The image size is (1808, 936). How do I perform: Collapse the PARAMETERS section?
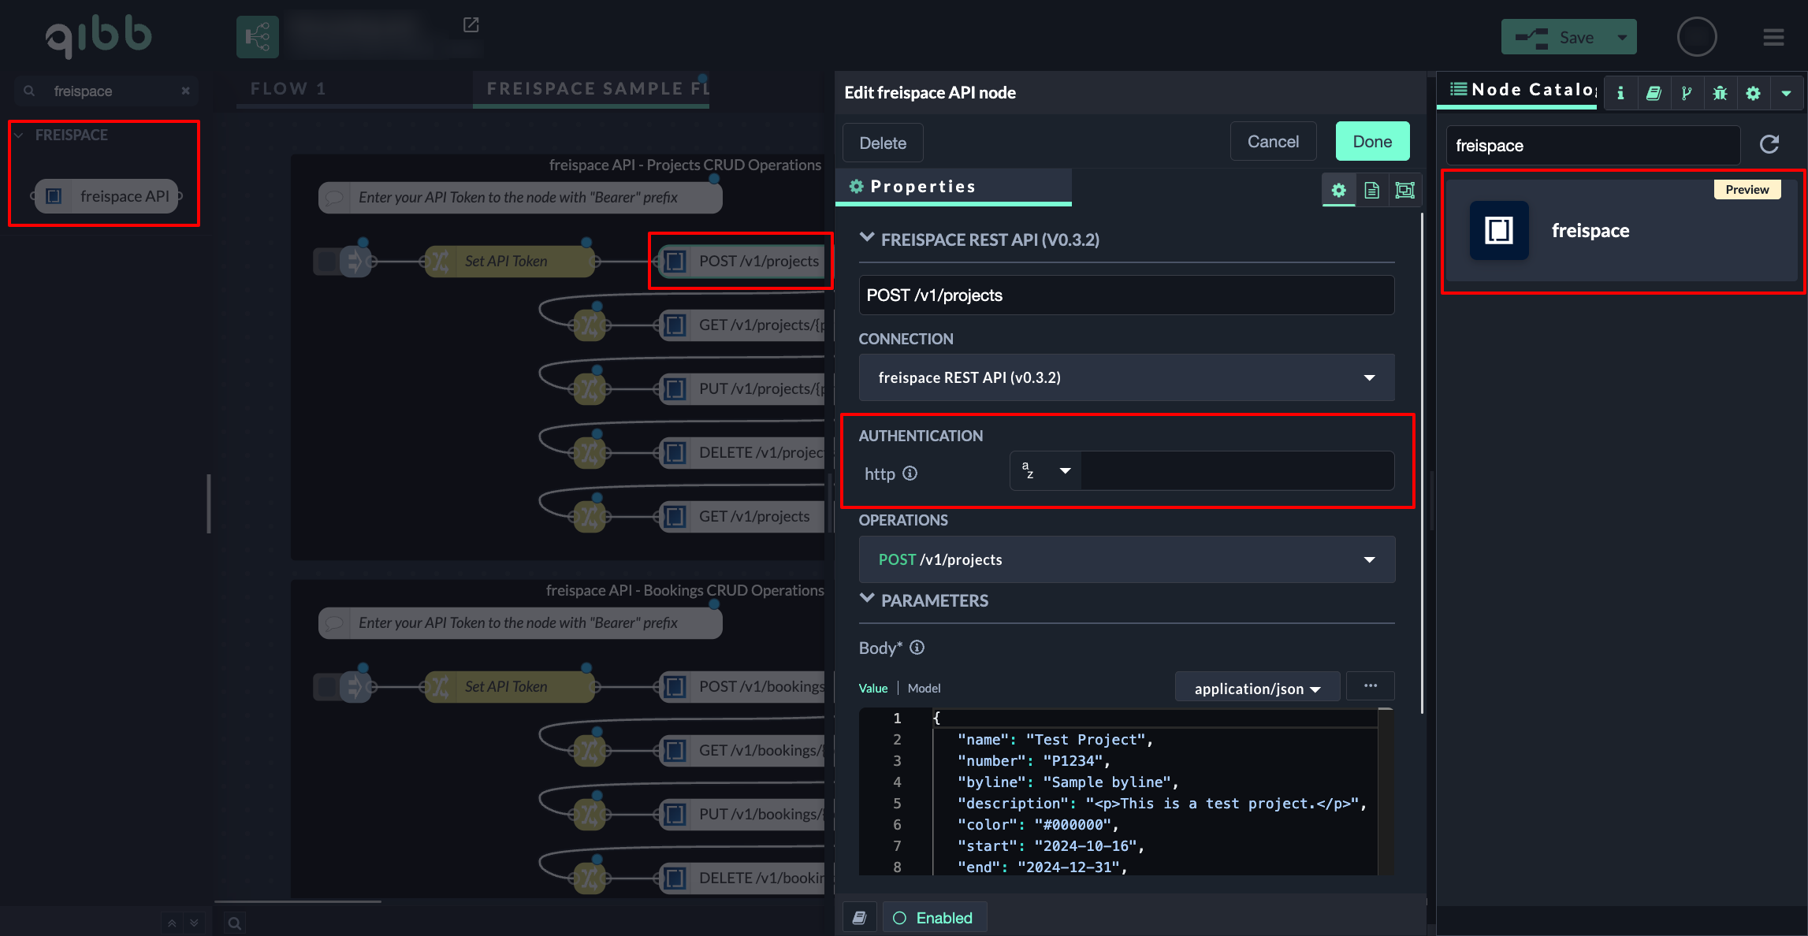(867, 600)
